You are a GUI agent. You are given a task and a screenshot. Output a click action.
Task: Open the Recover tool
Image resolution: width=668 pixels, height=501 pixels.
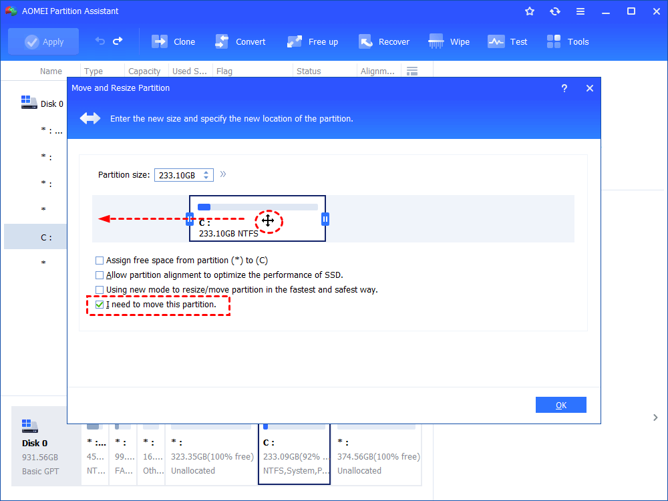(x=384, y=41)
